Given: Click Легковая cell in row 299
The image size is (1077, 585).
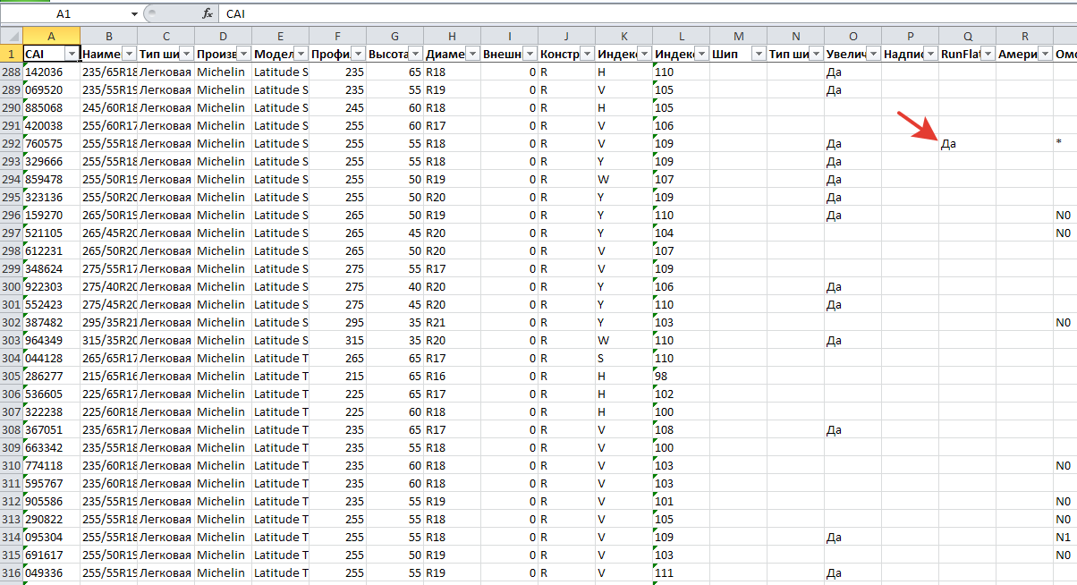Looking at the screenshot, I should tap(165, 268).
